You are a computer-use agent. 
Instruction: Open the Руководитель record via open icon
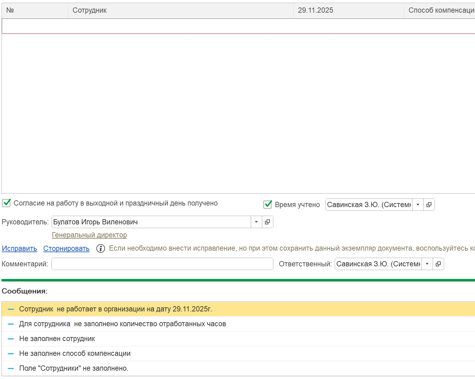(267, 222)
